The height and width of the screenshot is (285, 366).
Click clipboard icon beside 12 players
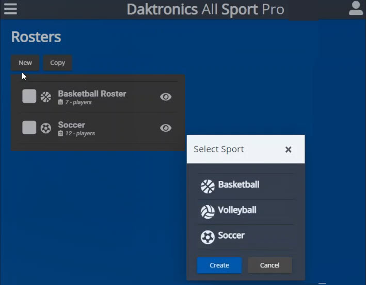click(x=60, y=134)
